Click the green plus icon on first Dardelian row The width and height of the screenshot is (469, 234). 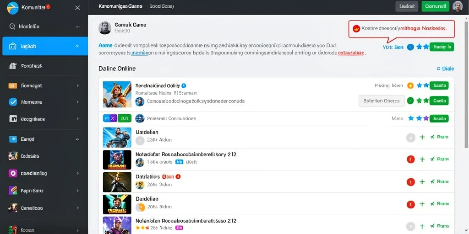(422, 137)
